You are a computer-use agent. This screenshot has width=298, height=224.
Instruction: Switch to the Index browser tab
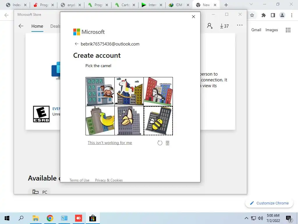16,5
